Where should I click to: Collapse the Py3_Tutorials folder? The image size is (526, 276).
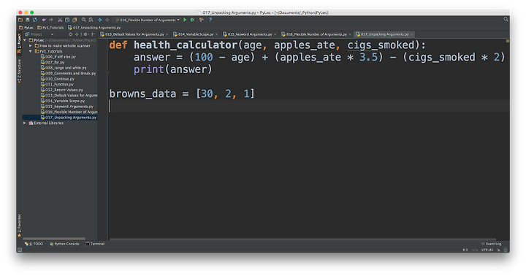pyautogui.click(x=31, y=51)
